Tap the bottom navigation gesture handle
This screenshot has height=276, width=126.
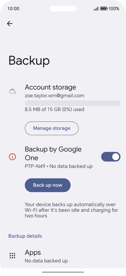click(63, 272)
